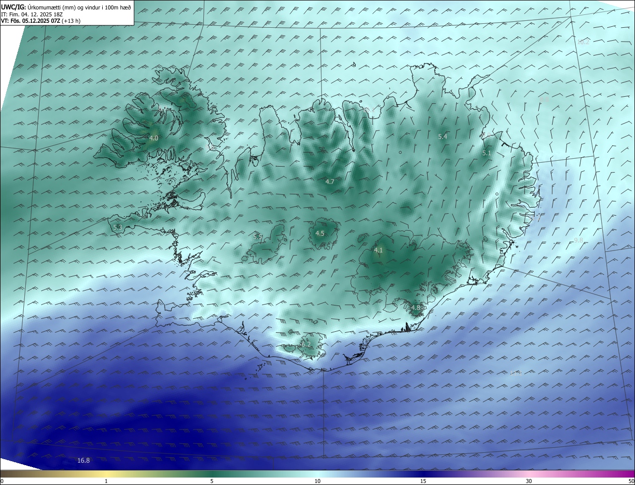
Task: Click the 6.2 value on the southern glacier
Action: pyautogui.click(x=306, y=344)
